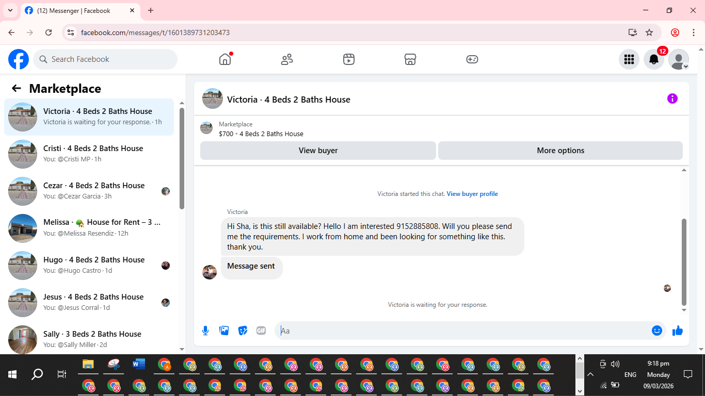This screenshot has width=705, height=396.
Task: Open Cezar 4 Beds 2 Baths House chat
Action: click(89, 191)
